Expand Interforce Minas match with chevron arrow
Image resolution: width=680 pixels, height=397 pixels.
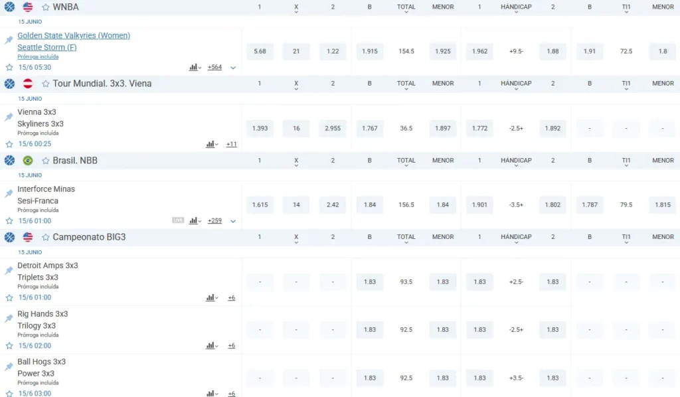(x=233, y=221)
